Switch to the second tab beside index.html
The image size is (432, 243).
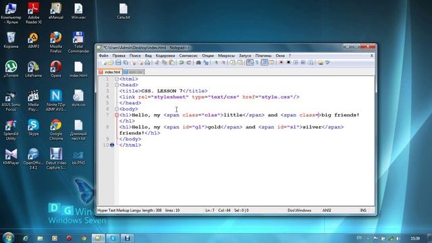coord(134,72)
